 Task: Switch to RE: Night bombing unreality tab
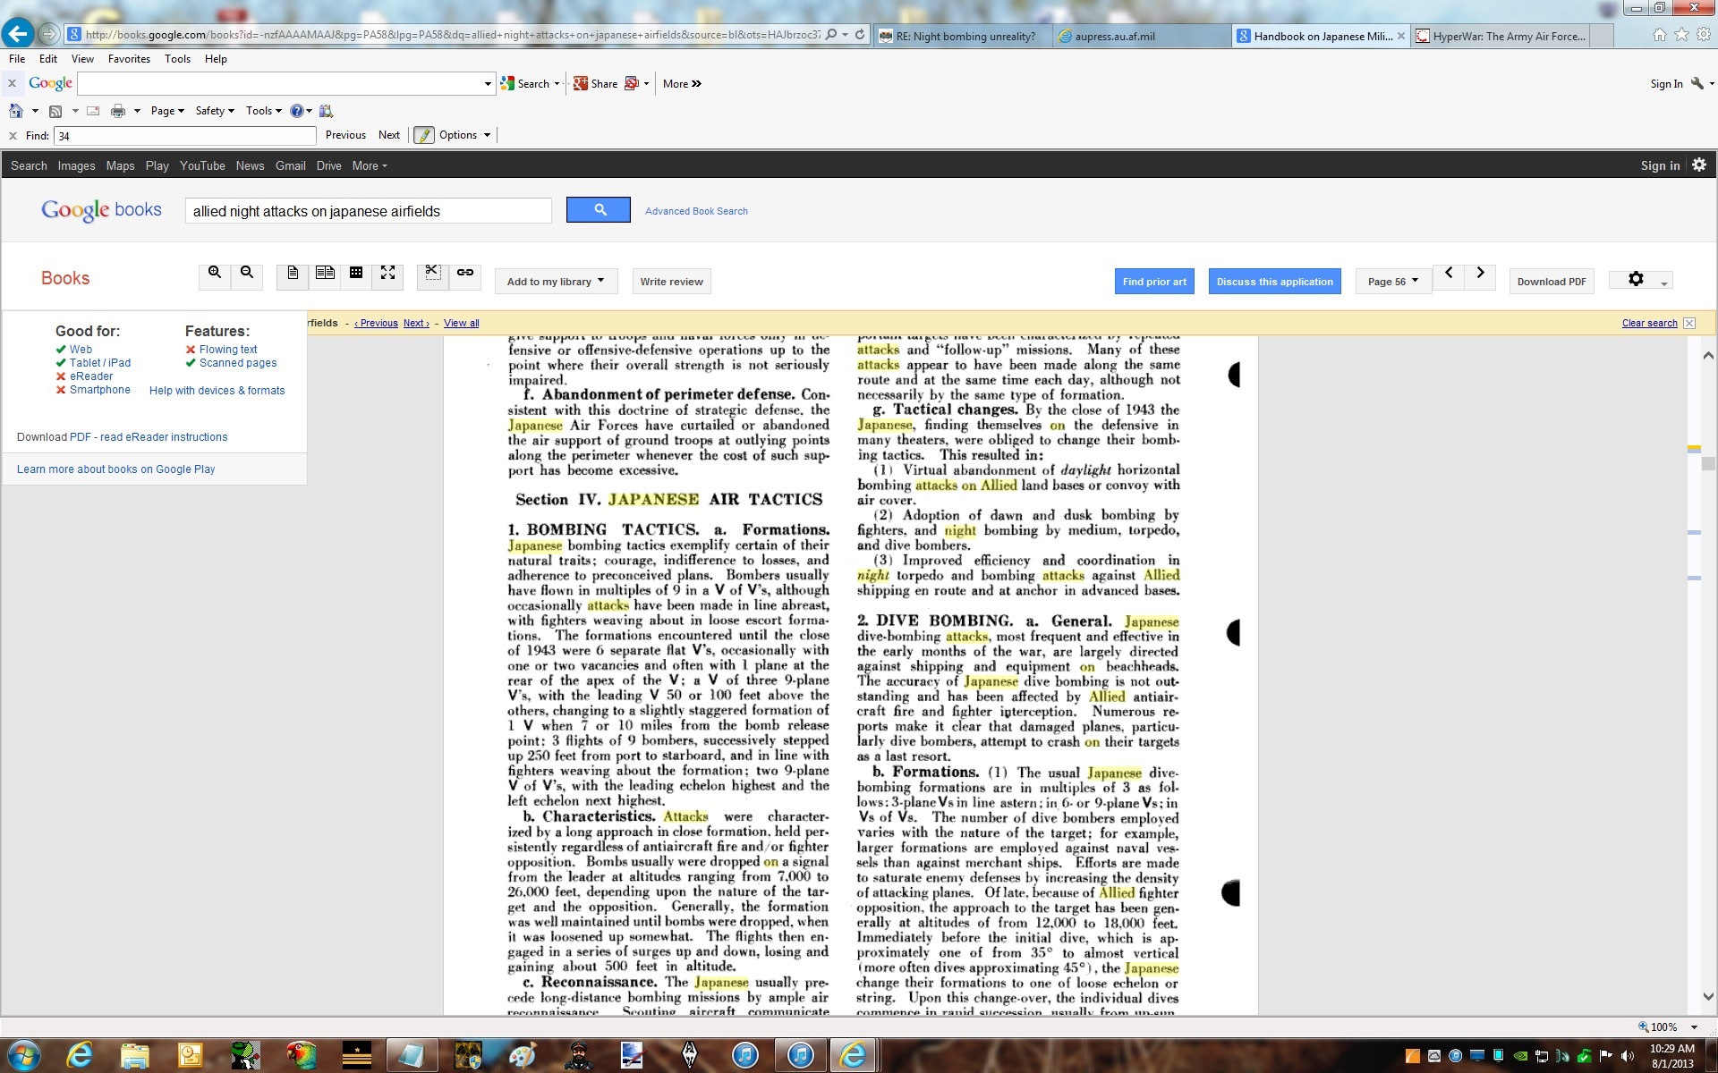point(965,37)
